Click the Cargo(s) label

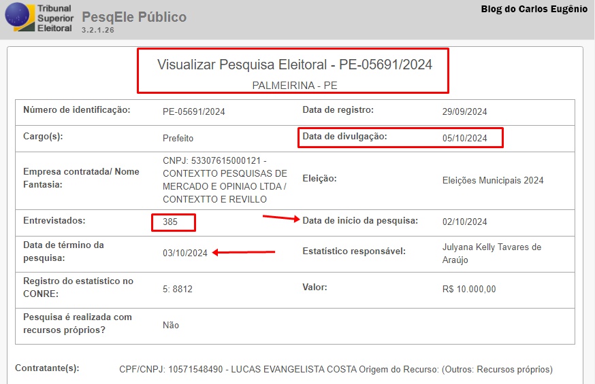(x=43, y=137)
